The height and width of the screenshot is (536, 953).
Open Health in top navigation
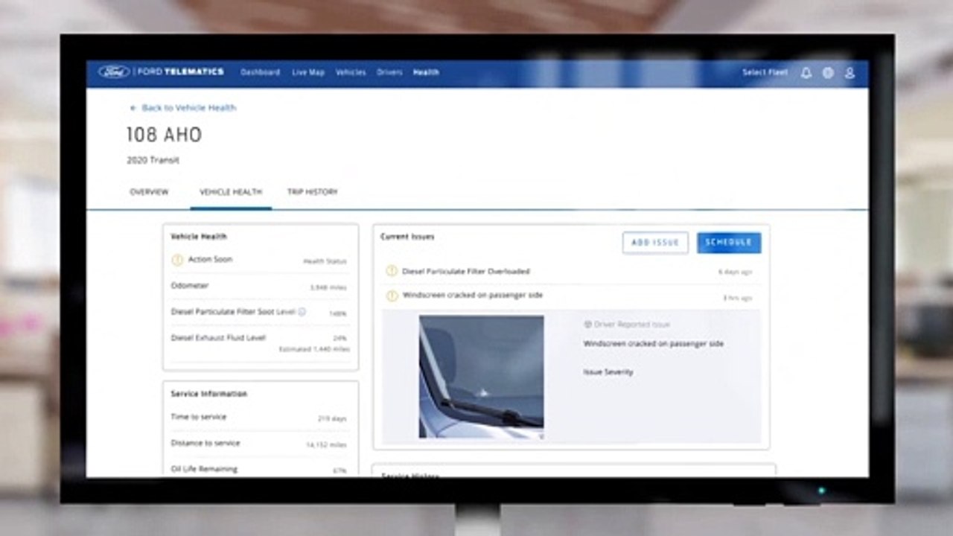tap(426, 72)
